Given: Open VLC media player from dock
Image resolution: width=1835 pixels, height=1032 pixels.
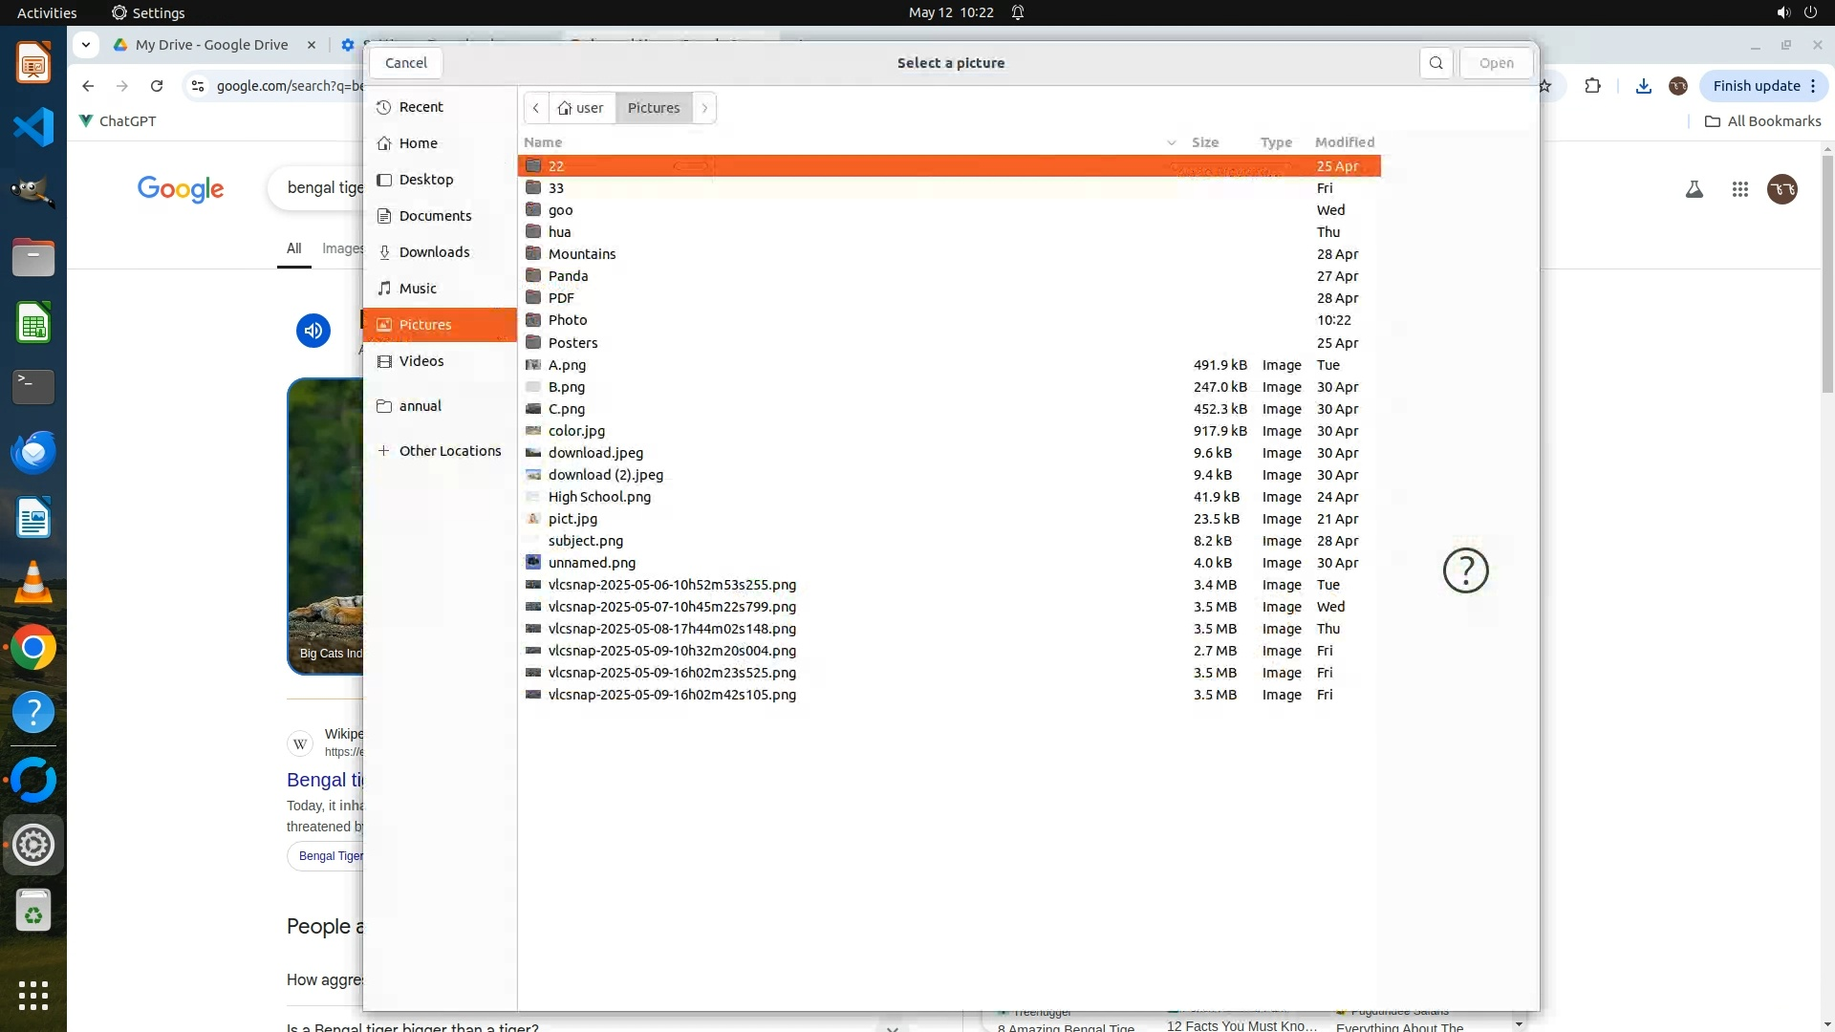Looking at the screenshot, I should pyautogui.click(x=33, y=583).
